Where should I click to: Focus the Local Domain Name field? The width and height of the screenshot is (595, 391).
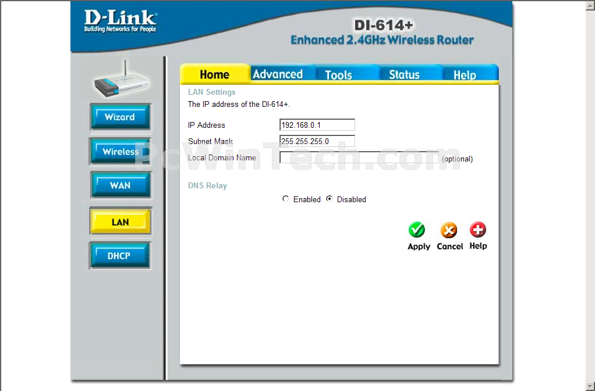click(x=359, y=157)
